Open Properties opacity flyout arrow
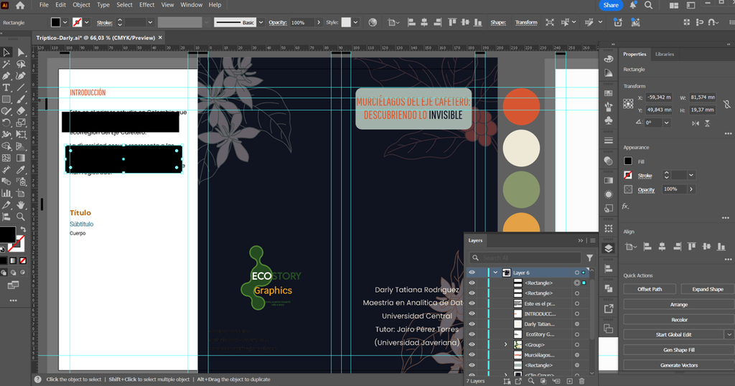This screenshot has width=735, height=386. pyautogui.click(x=691, y=189)
